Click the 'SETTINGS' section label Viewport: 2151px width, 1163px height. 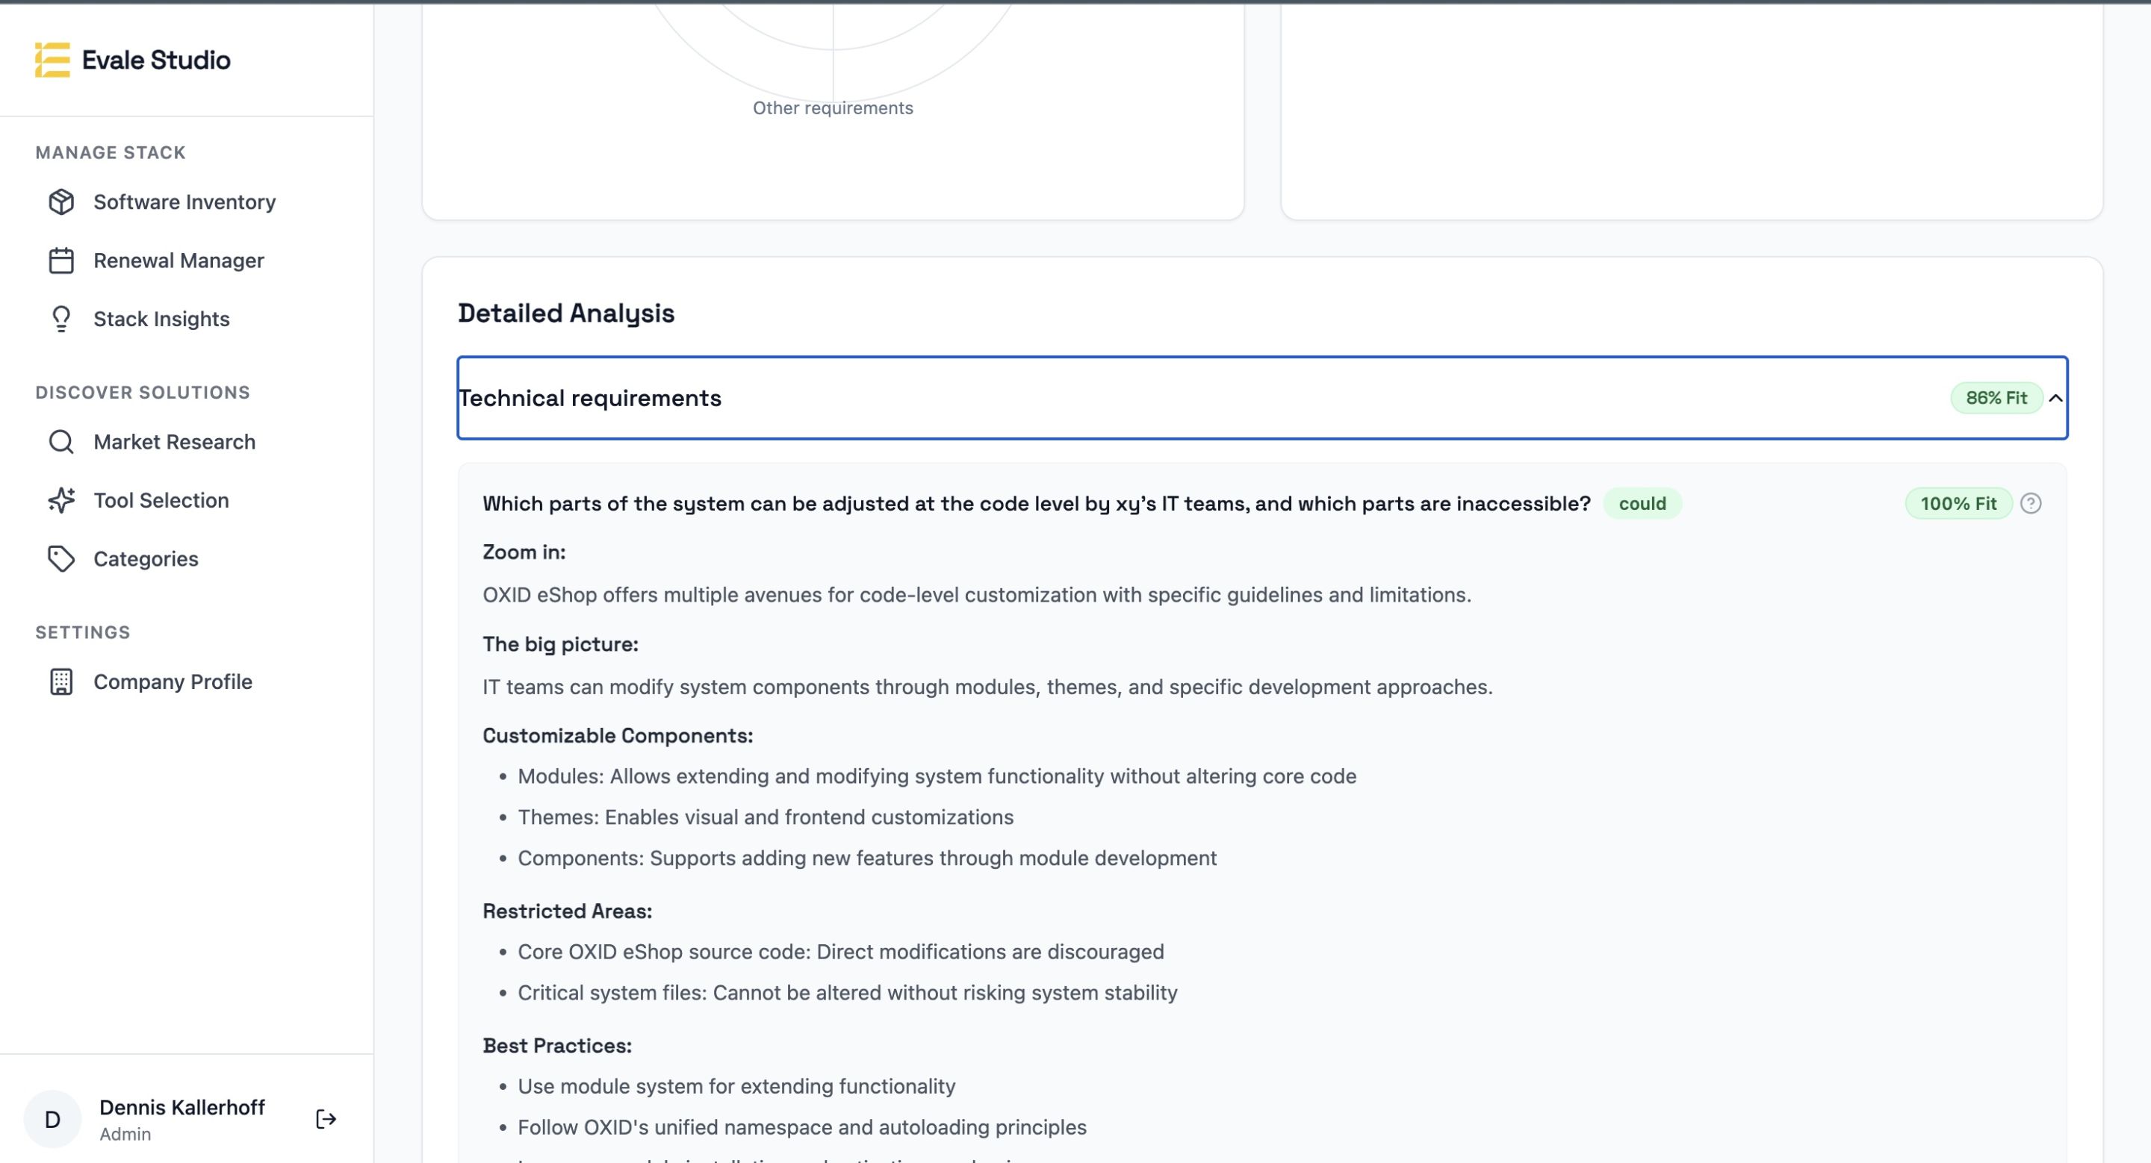pos(83,632)
